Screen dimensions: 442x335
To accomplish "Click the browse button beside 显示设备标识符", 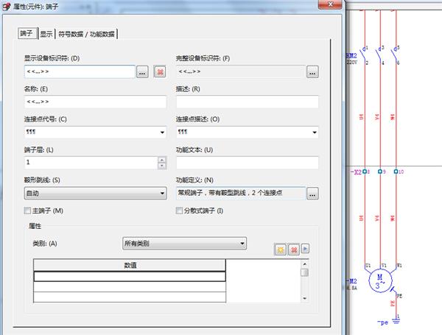I will click(142, 71).
